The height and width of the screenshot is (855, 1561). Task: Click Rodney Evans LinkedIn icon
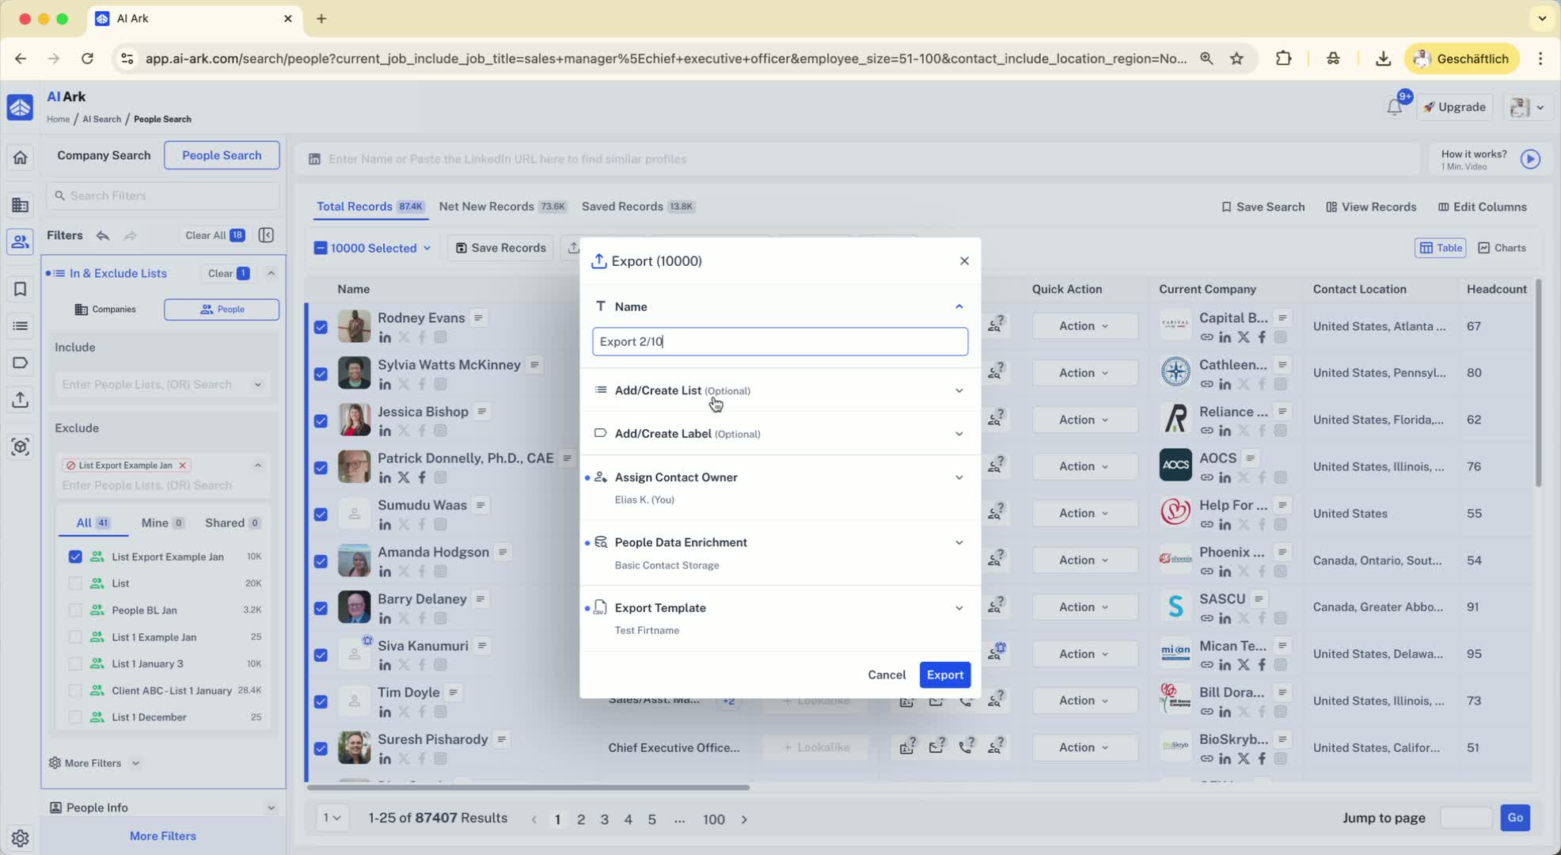(x=385, y=337)
